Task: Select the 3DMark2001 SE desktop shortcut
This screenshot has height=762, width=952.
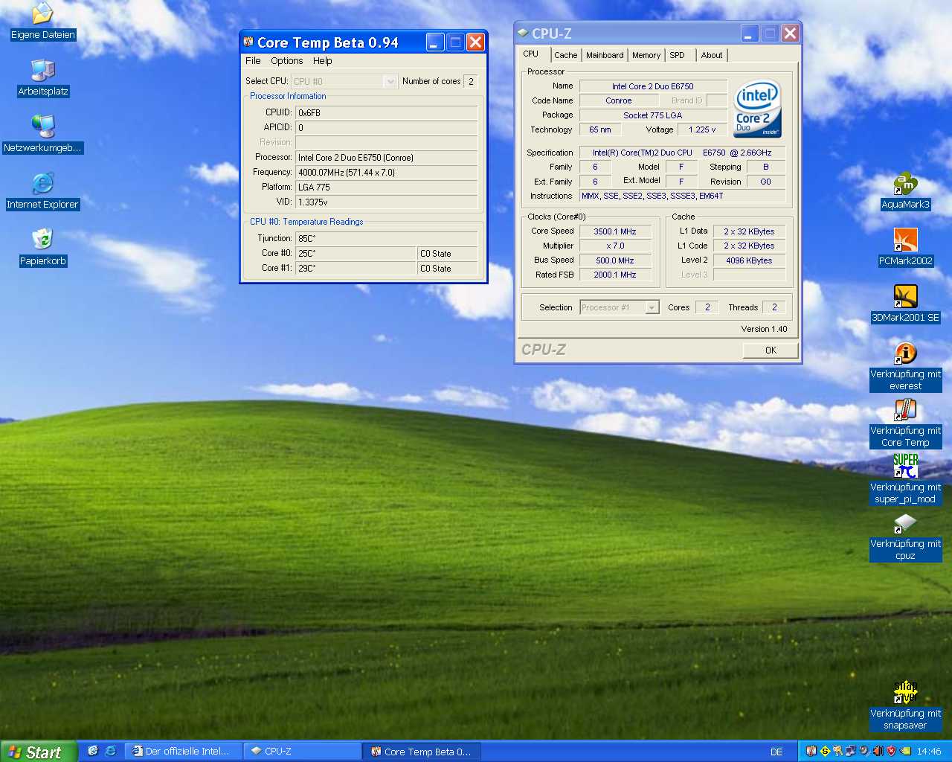Action: click(905, 304)
